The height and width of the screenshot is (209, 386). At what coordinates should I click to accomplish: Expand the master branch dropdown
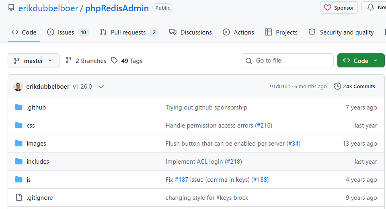click(x=33, y=61)
